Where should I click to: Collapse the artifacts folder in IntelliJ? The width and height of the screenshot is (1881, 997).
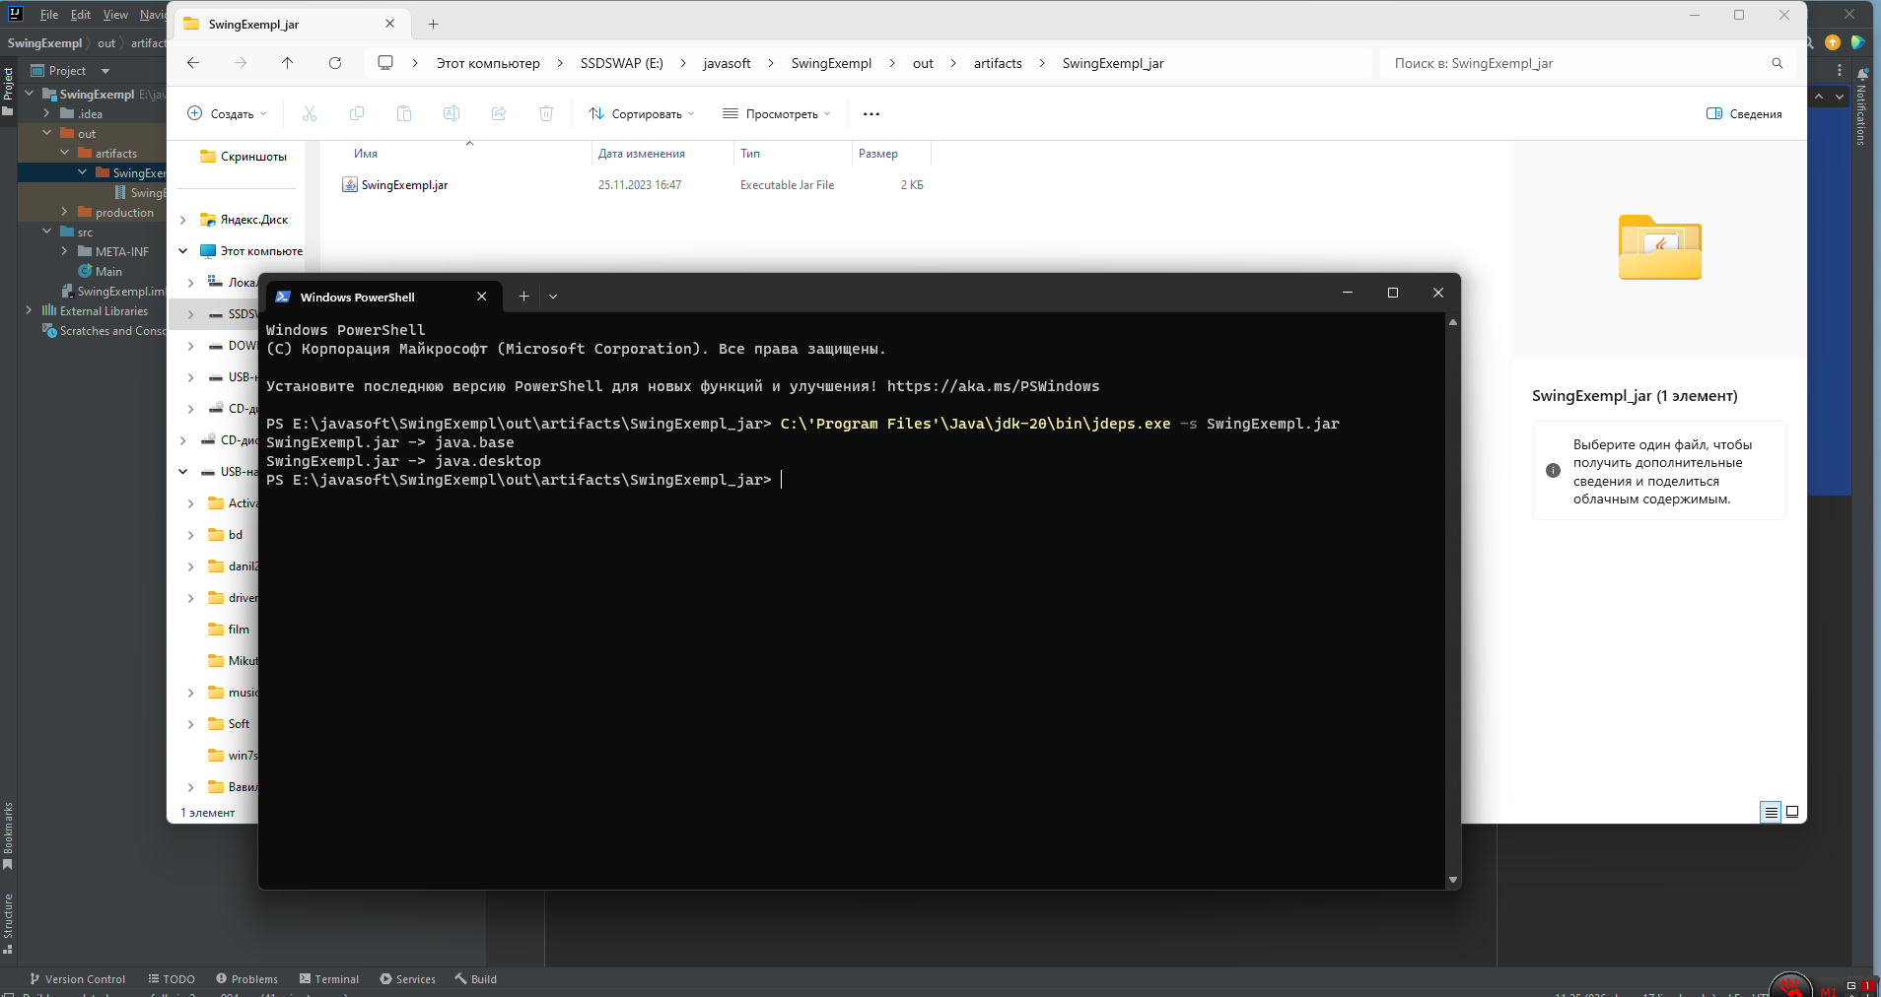pyautogui.click(x=65, y=153)
